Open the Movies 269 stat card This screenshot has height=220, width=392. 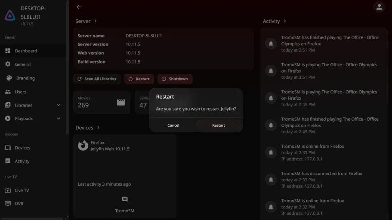[102, 102]
